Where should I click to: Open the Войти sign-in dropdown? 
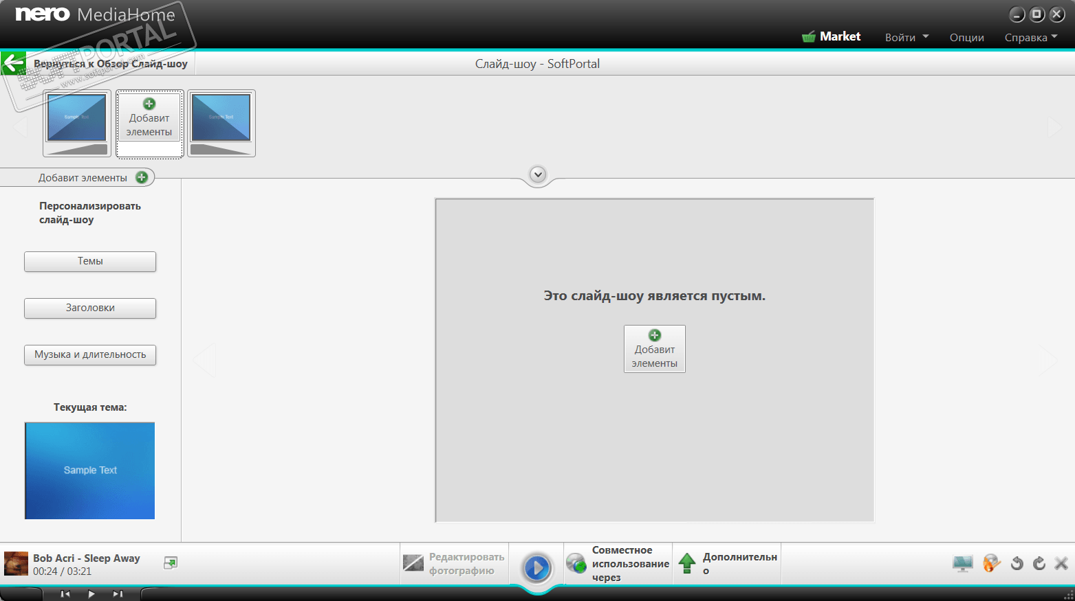906,37
